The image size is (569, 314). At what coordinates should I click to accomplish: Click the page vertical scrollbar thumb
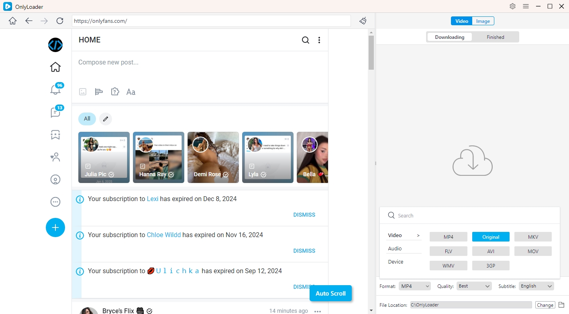pyautogui.click(x=371, y=52)
